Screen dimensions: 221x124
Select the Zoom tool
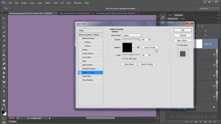pos(4,105)
